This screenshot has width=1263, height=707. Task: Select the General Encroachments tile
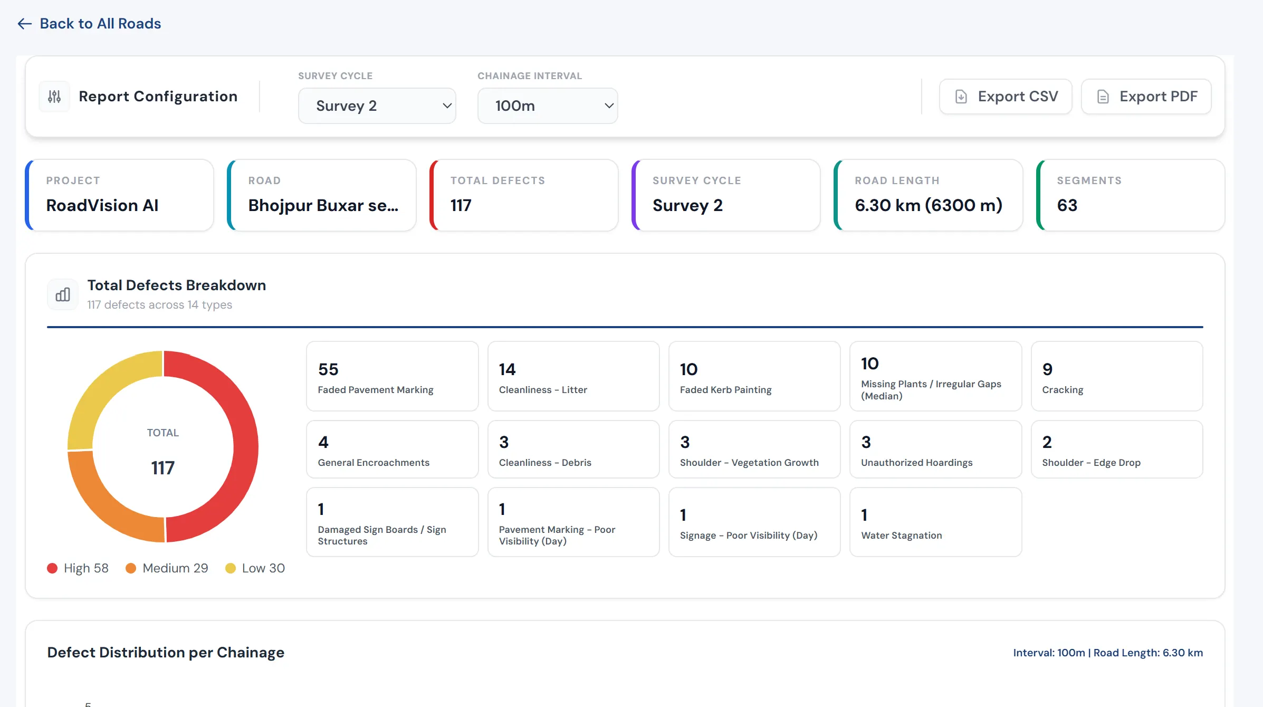click(393, 450)
